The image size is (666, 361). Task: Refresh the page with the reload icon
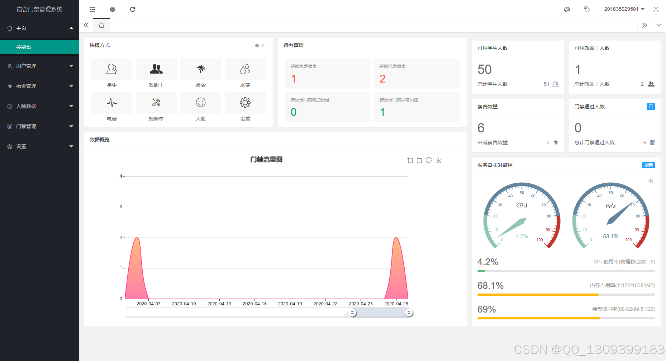pos(133,9)
